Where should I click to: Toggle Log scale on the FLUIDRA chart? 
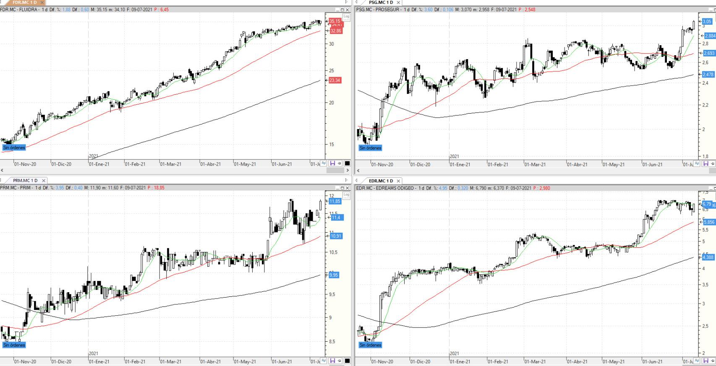(x=346, y=17)
